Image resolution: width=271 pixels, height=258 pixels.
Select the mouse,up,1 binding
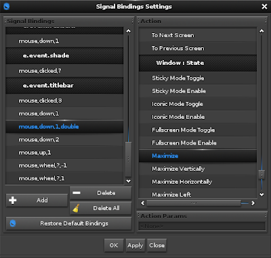[64, 153]
